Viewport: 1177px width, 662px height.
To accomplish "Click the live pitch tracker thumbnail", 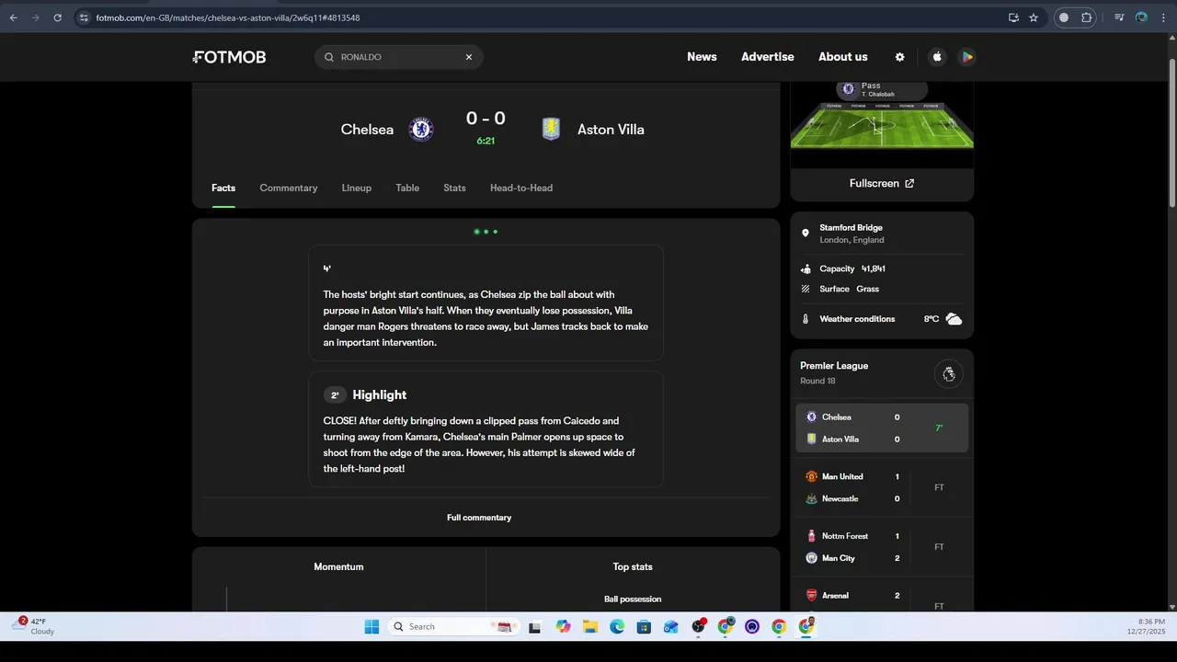I will (882, 124).
